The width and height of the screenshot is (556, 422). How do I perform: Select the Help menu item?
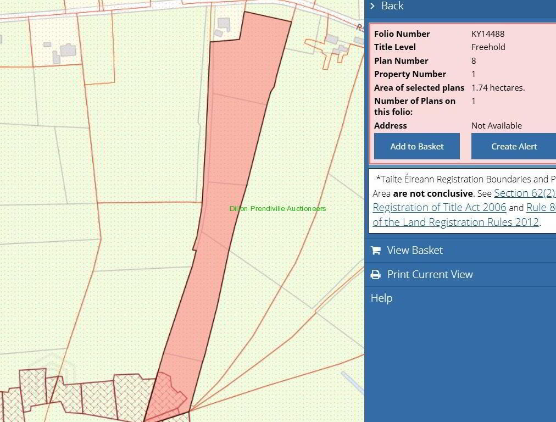pos(381,298)
